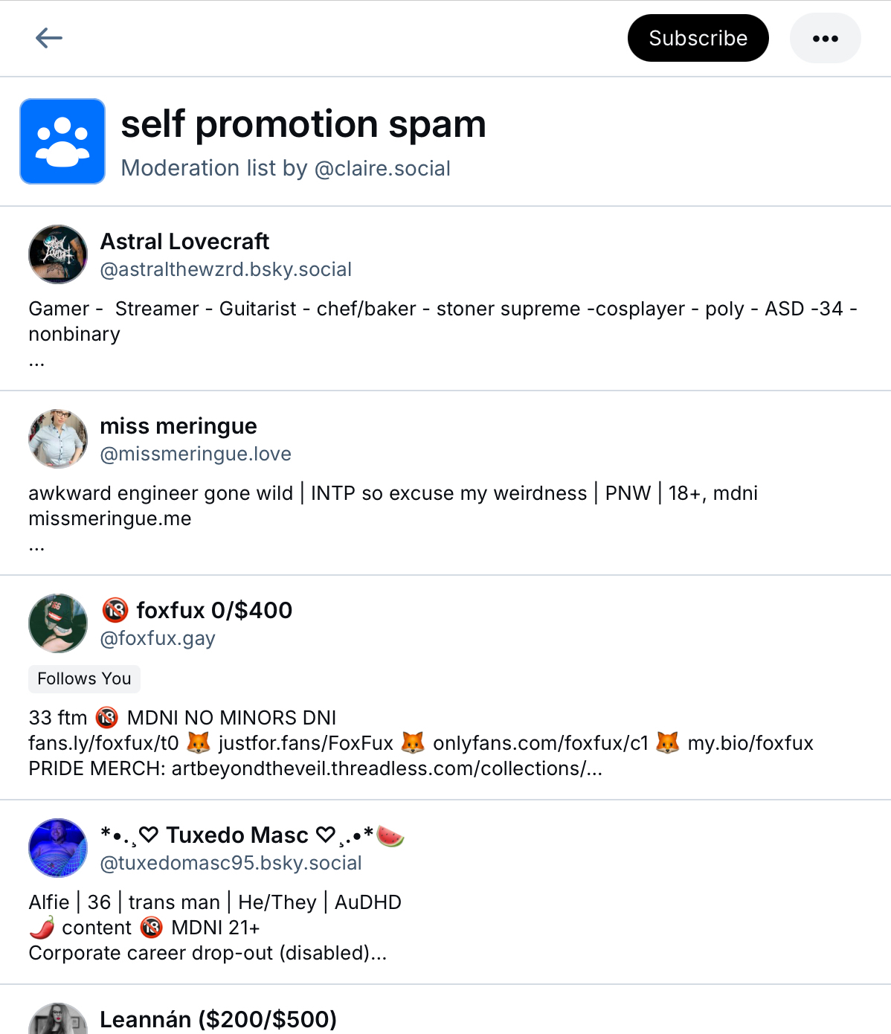
Task: Open foxfux's profile avatar
Action: tap(58, 623)
